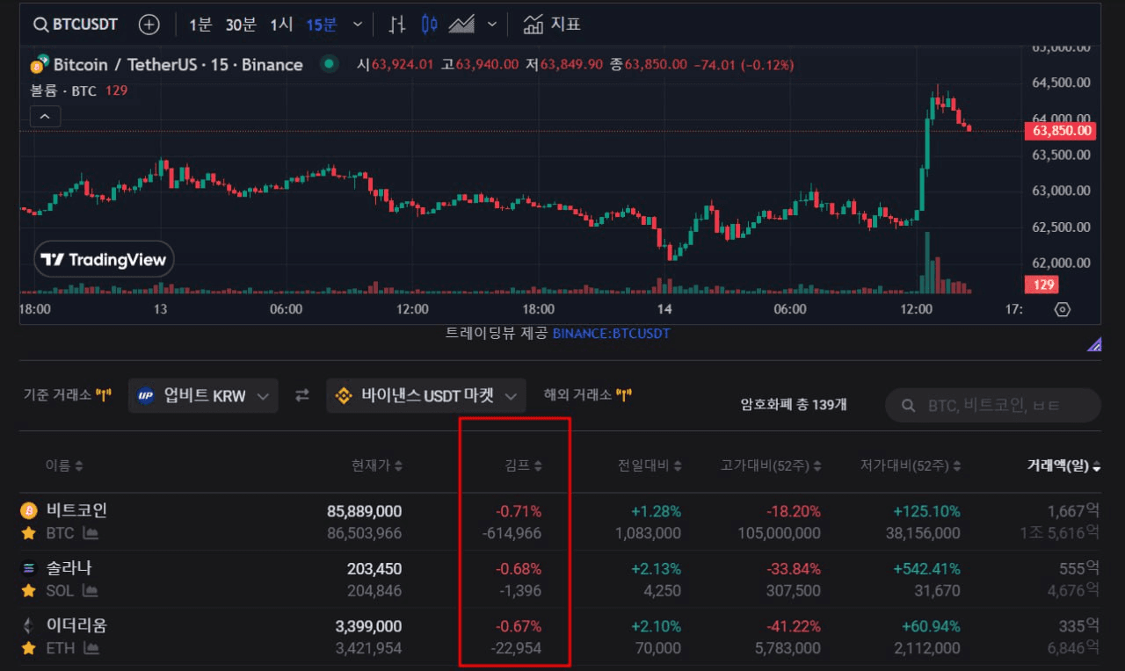This screenshot has height=671, width=1125.
Task: Select the 1시 timeframe
Action: 281,25
